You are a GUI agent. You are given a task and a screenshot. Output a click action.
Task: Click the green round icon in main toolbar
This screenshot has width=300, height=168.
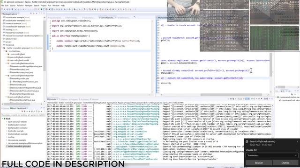coord(41,9)
